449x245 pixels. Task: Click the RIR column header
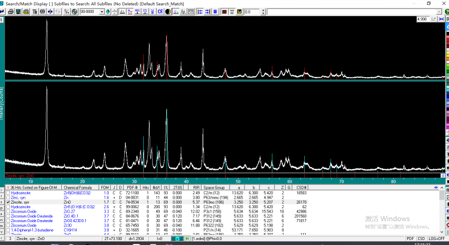coord(196,187)
